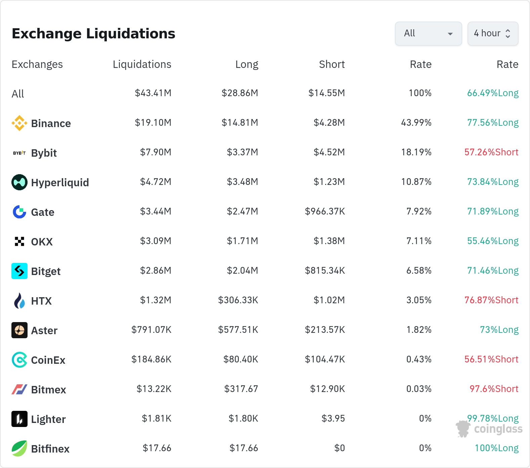
Task: Open the 4 hour timeframe selector
Action: tap(493, 34)
